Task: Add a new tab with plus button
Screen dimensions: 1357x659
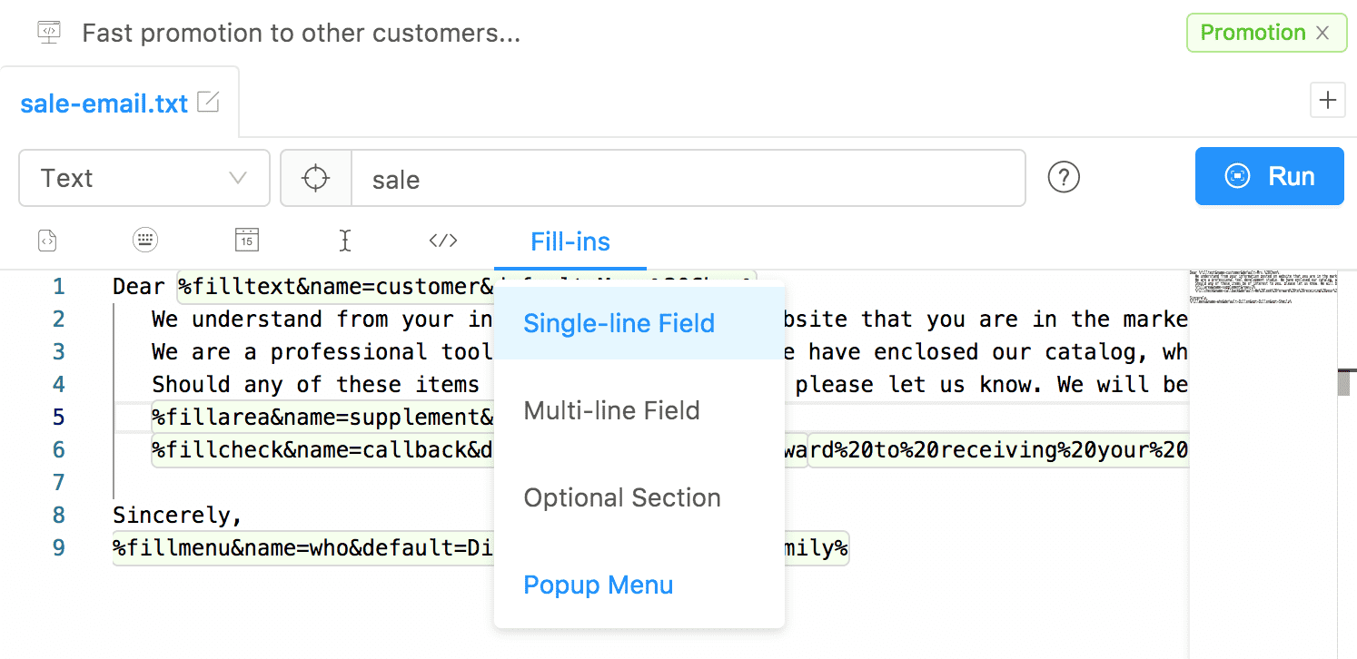Action: (1328, 100)
